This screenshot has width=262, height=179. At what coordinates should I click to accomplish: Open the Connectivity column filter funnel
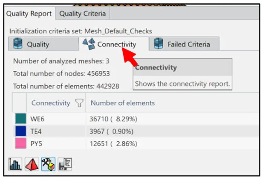pos(78,103)
